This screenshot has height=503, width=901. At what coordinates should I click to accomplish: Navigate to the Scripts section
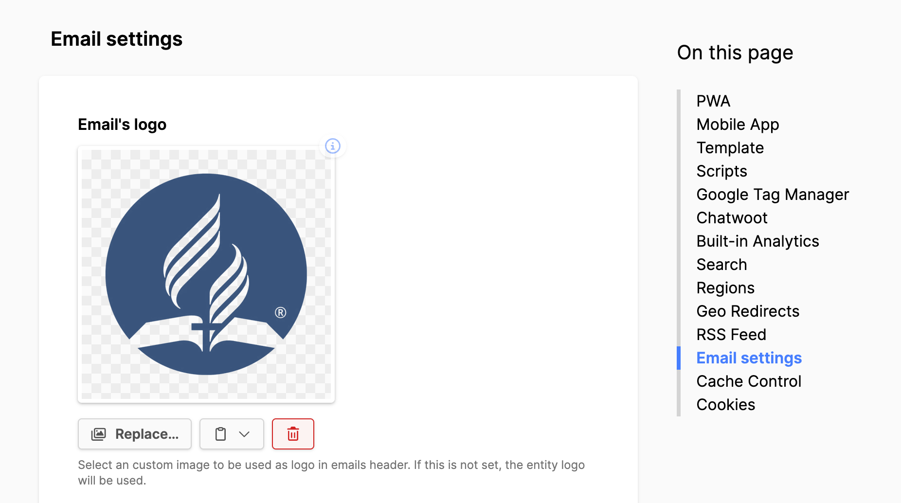pyautogui.click(x=721, y=171)
